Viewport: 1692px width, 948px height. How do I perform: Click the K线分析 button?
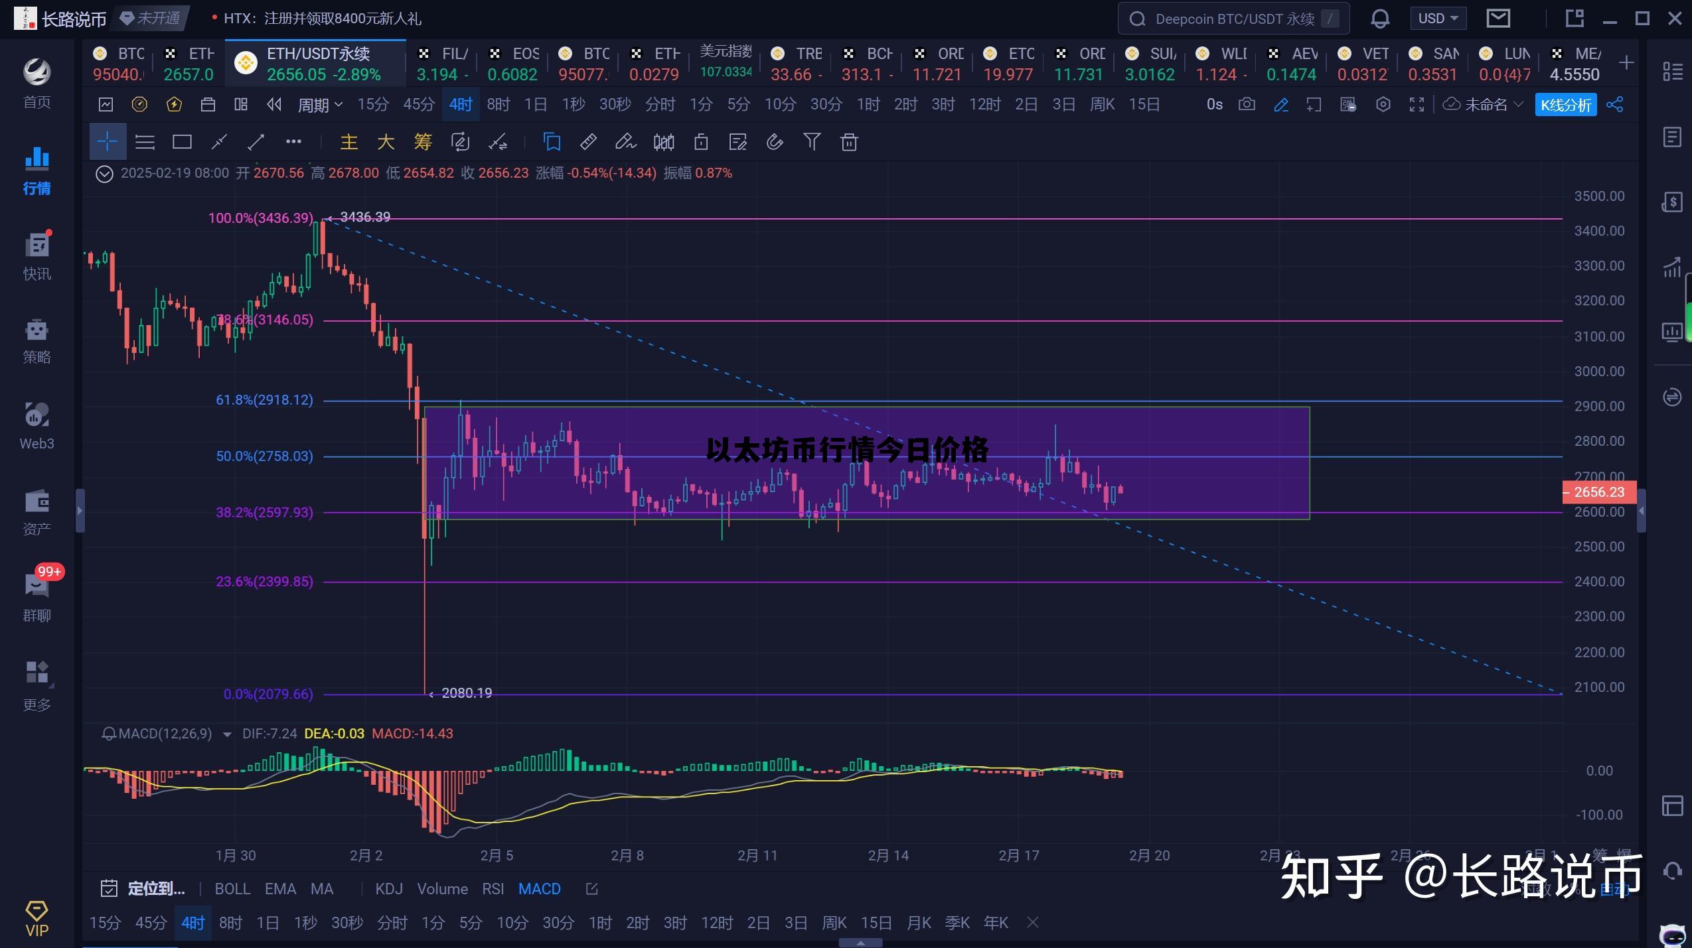pos(1565,104)
